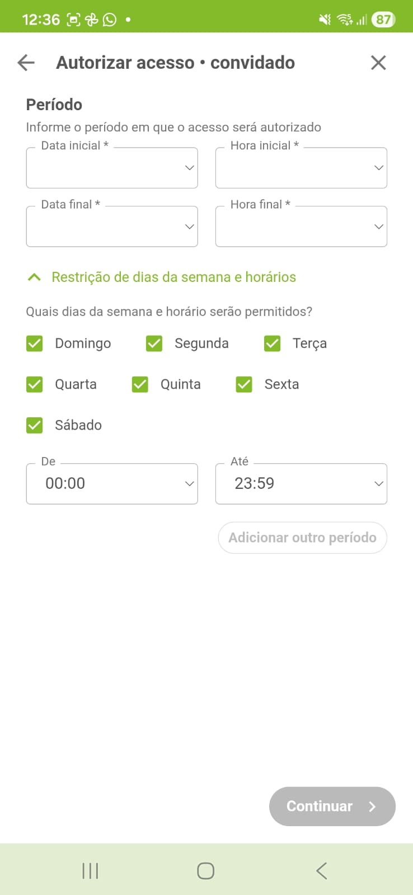Image resolution: width=413 pixels, height=895 pixels.
Task: Open the Hora final dropdown
Action: (x=301, y=227)
